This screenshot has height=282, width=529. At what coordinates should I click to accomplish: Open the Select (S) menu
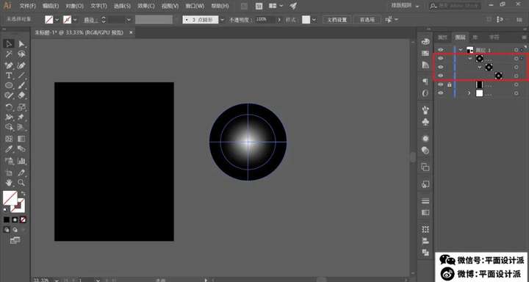pos(122,6)
